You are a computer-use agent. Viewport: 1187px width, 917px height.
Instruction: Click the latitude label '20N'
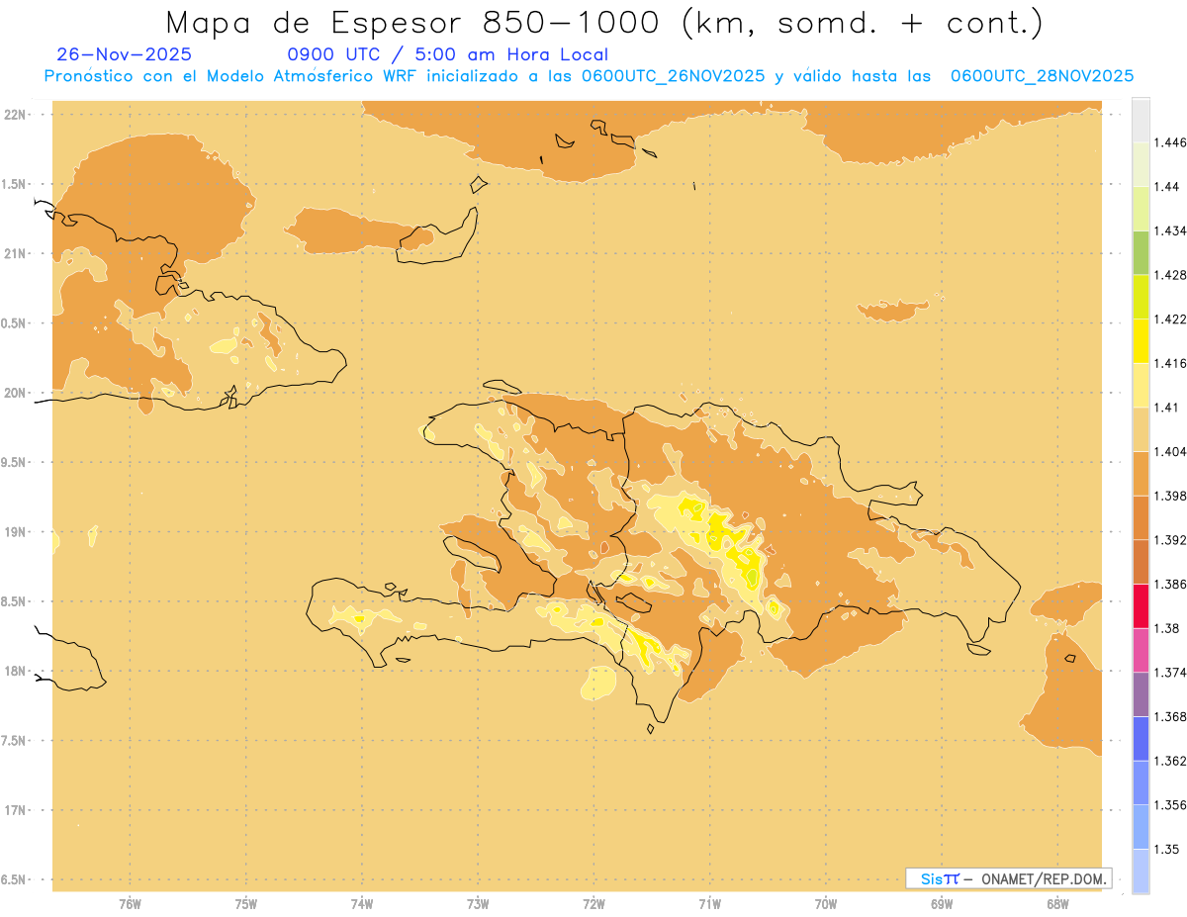pos(15,393)
